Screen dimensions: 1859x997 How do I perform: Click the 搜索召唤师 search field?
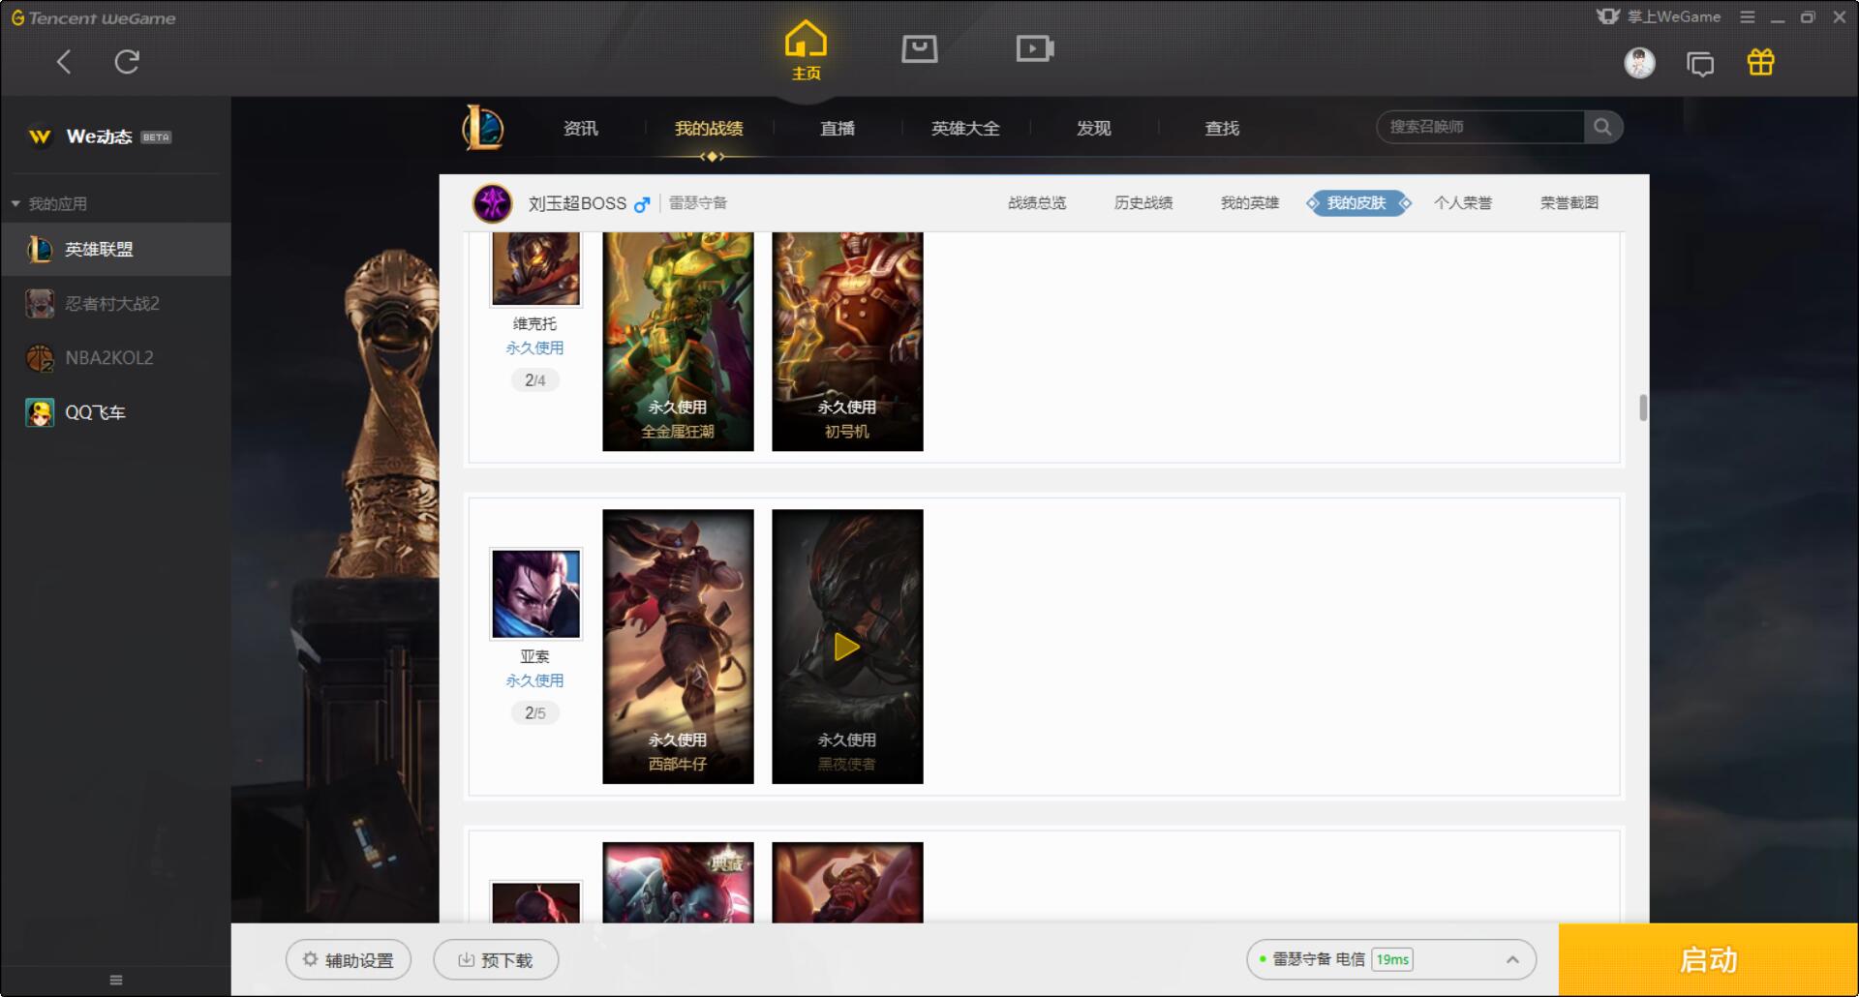coord(1480,127)
